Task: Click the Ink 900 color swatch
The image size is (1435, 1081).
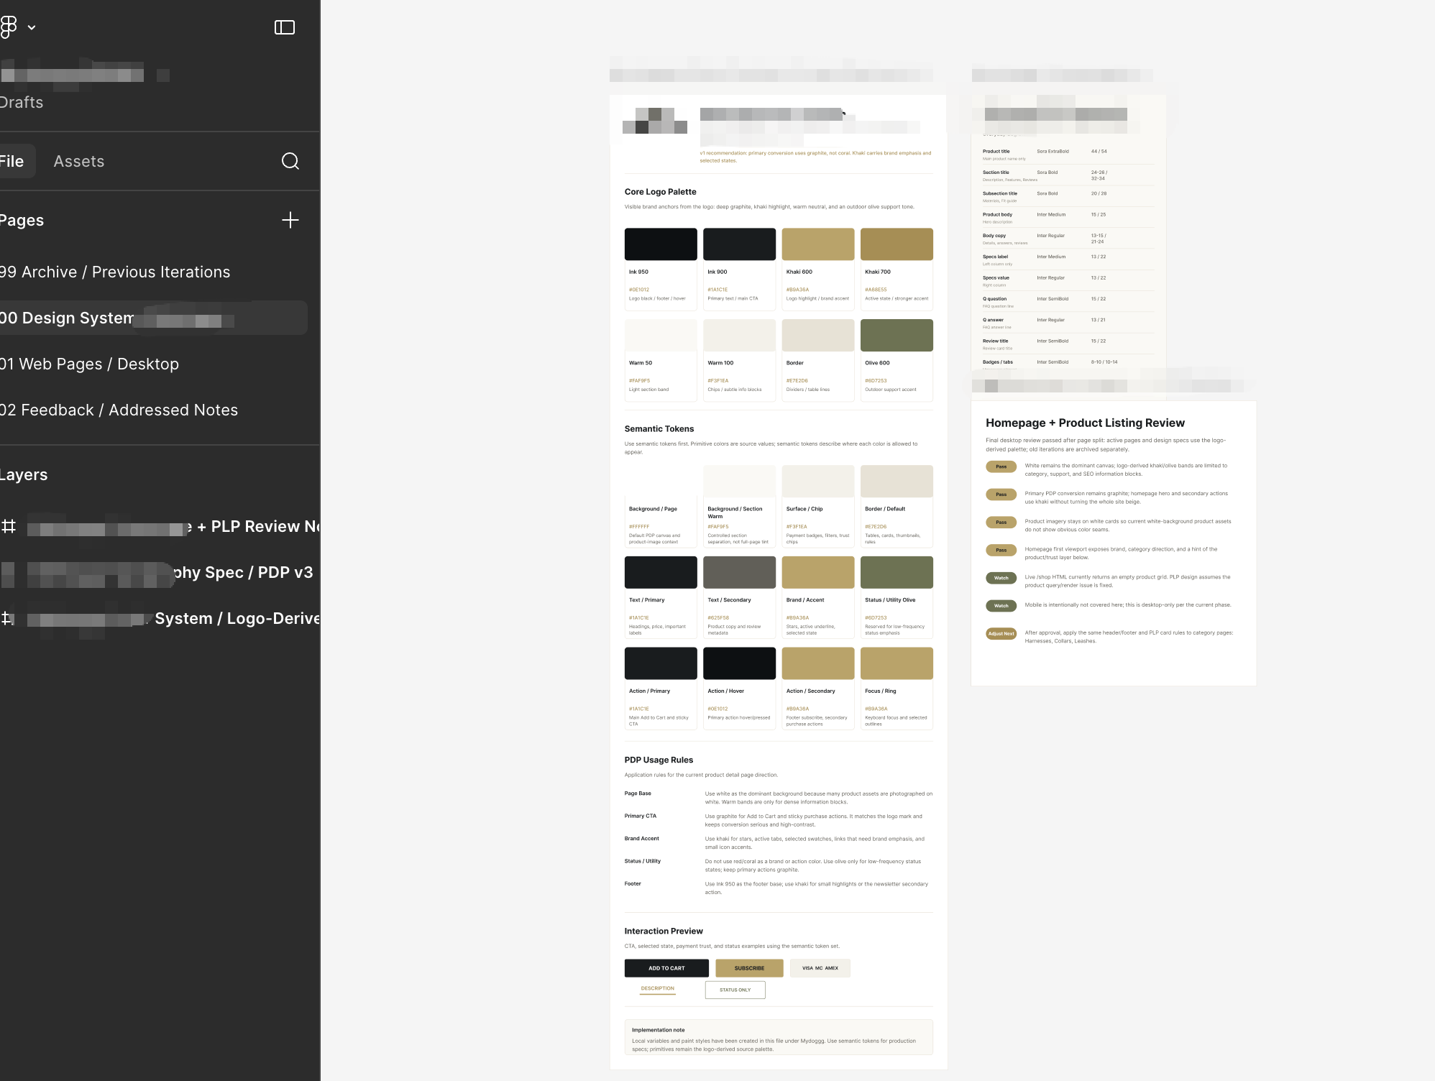Action: [739, 244]
